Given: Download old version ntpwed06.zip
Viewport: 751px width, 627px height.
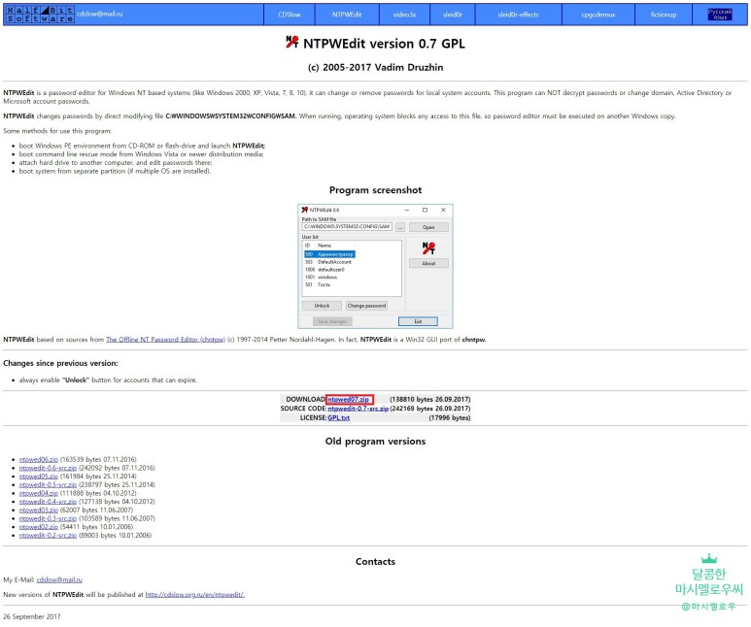Looking at the screenshot, I should click(38, 459).
